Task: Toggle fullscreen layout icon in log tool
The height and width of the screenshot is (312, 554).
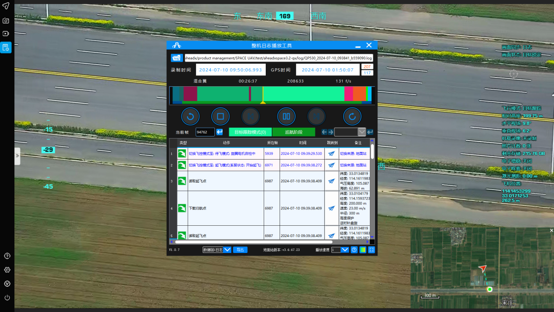Action: coord(371,250)
